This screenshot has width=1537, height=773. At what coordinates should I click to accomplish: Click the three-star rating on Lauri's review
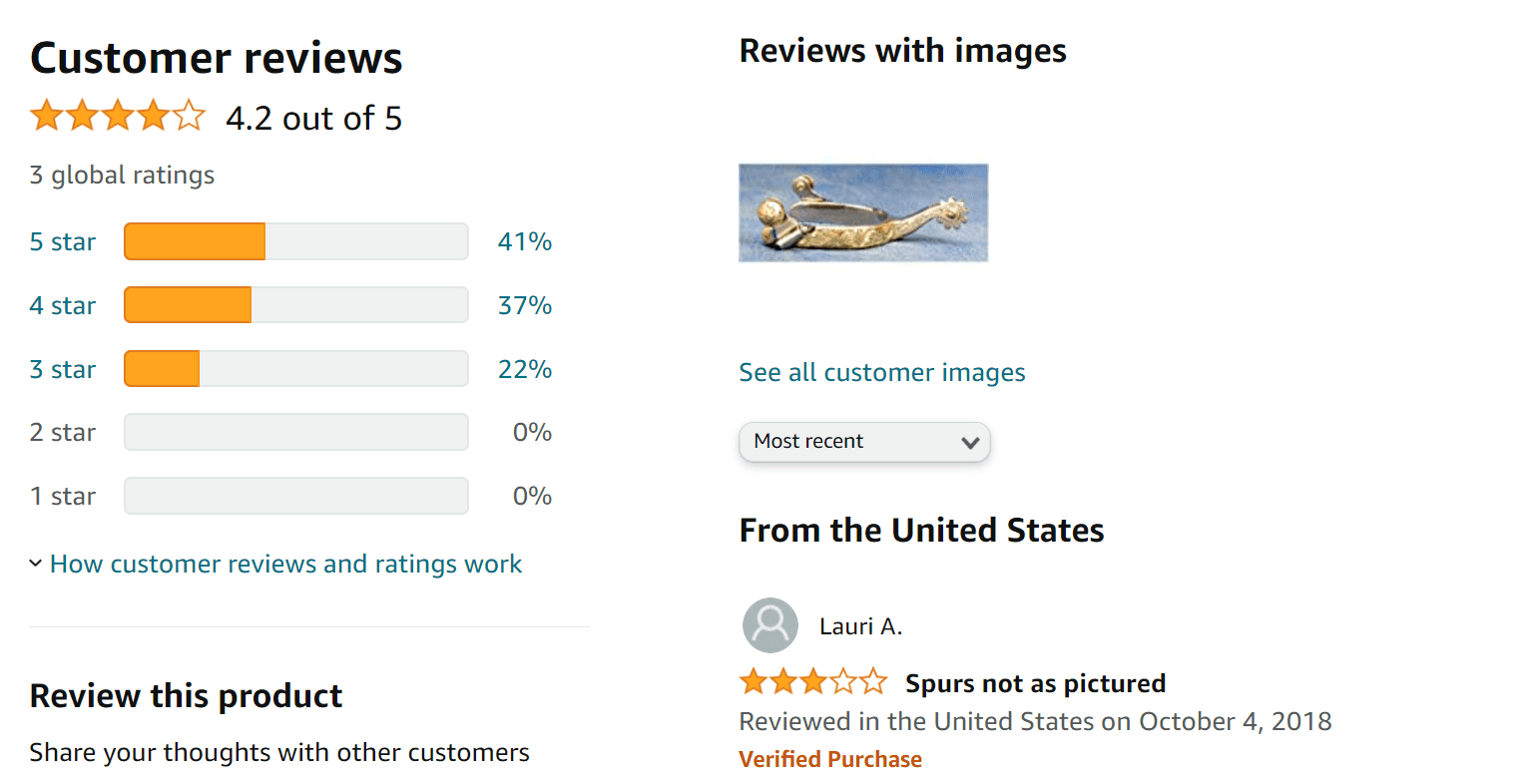click(813, 682)
